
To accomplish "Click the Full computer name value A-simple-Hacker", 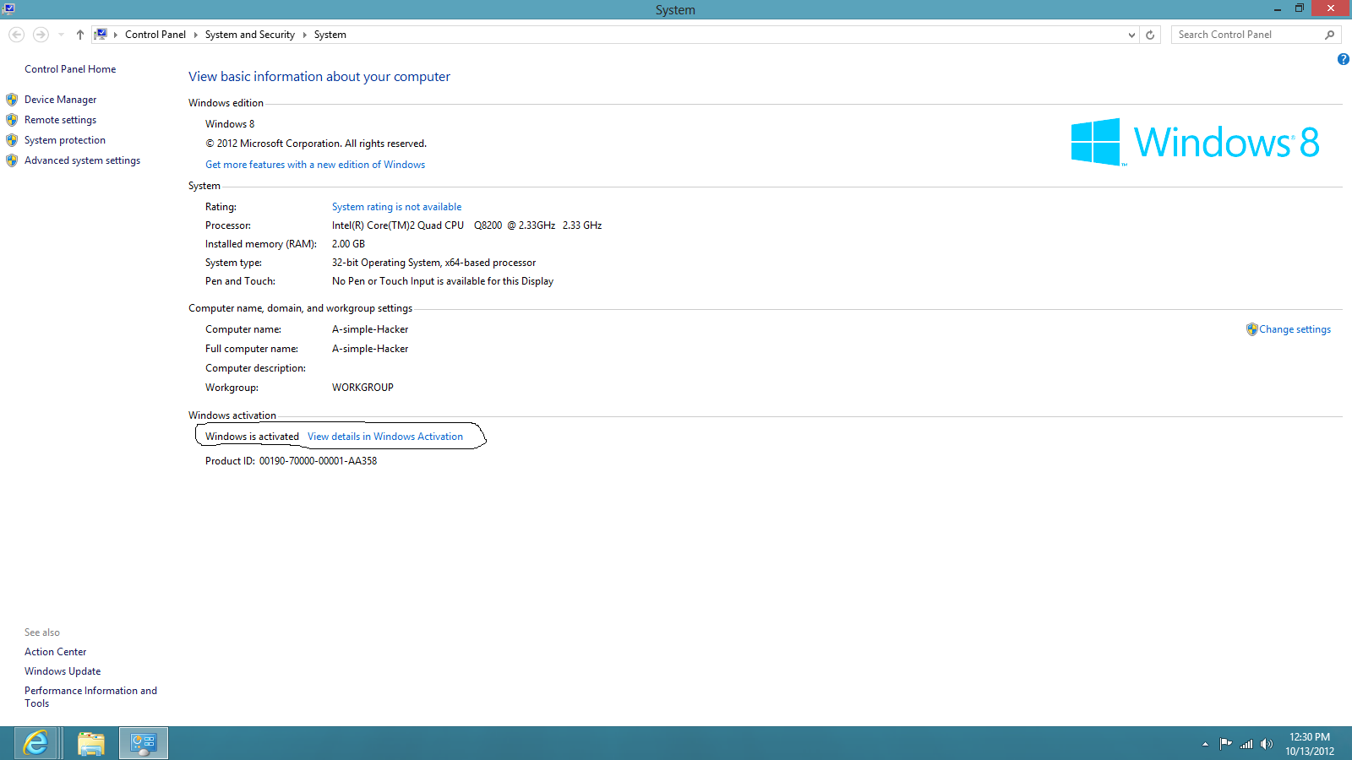I will coord(370,349).
